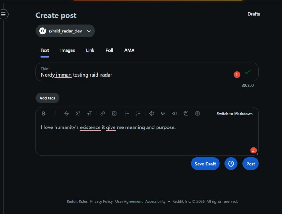Select the Text post tab

coord(44,50)
